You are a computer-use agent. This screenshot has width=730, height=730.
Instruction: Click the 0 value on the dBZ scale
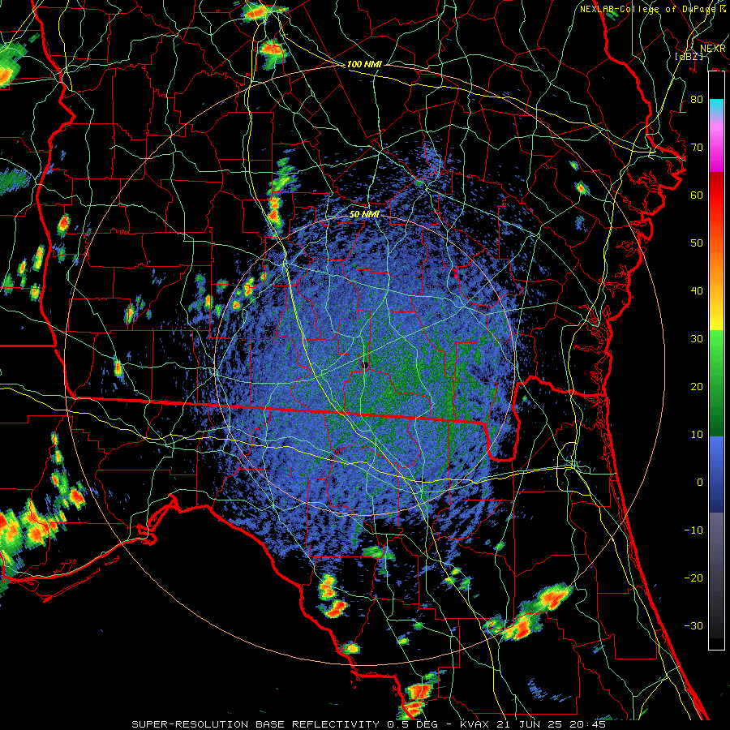tap(700, 483)
